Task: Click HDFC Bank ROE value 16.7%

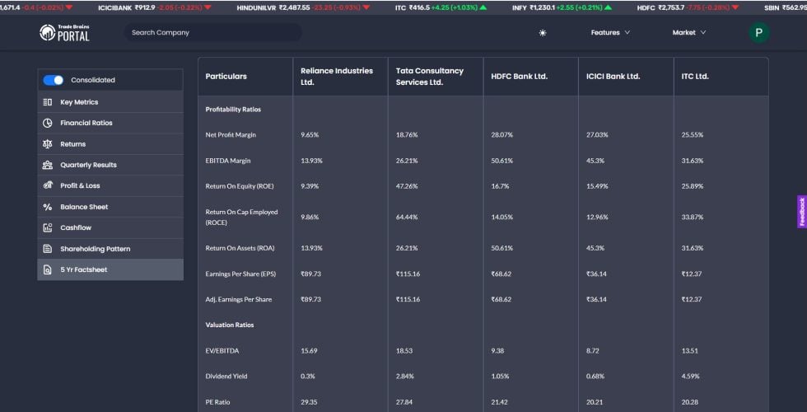Action: 500,186
